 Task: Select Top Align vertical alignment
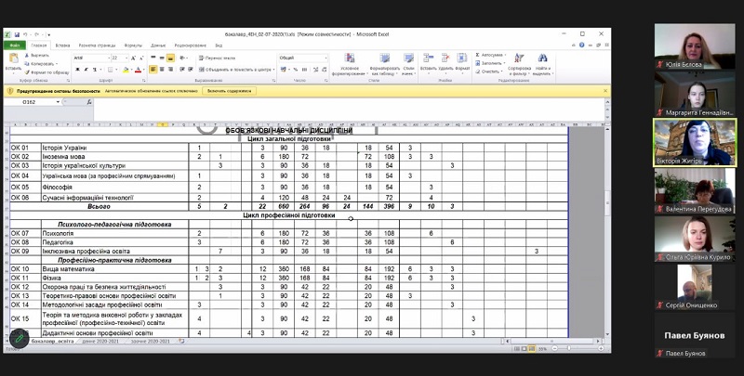tap(153, 58)
